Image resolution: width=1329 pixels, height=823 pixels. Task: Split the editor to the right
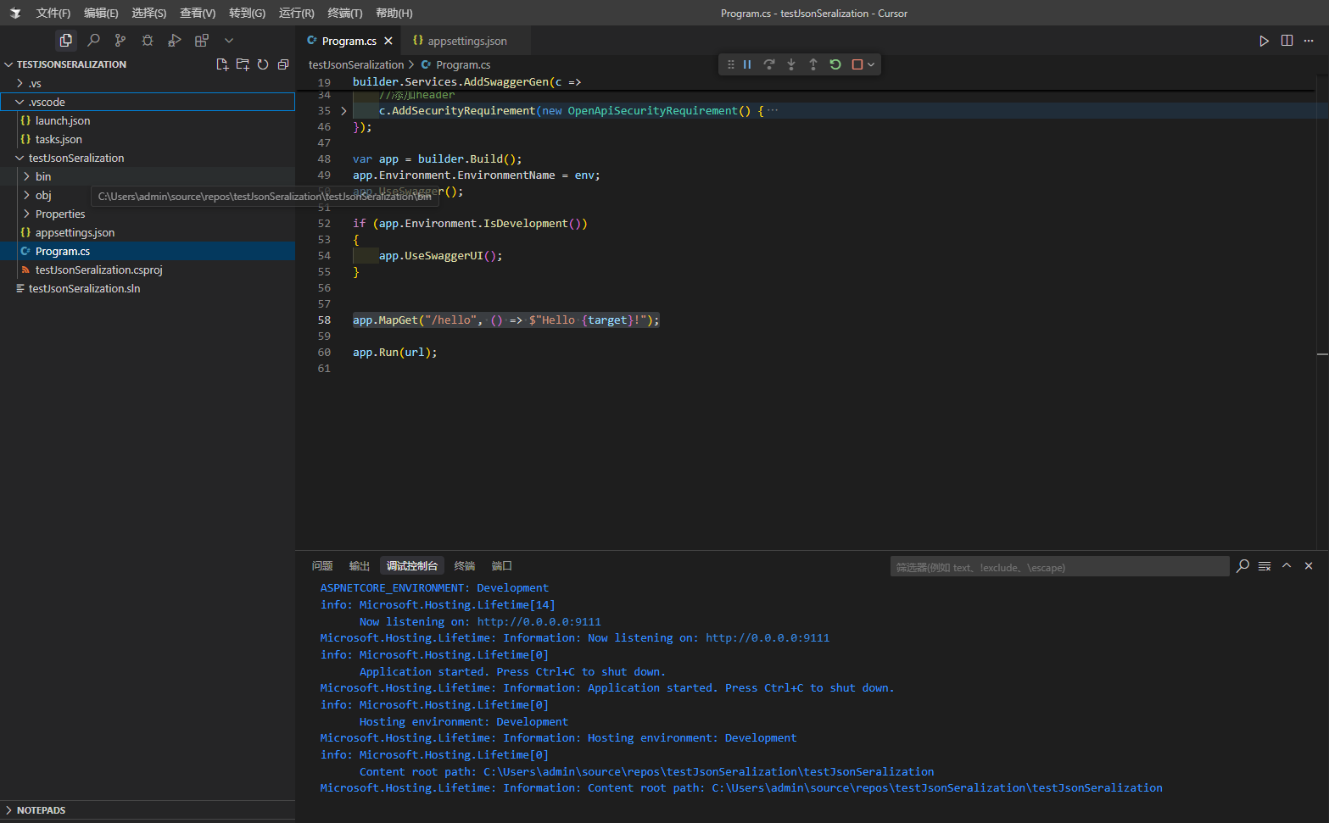click(x=1287, y=41)
